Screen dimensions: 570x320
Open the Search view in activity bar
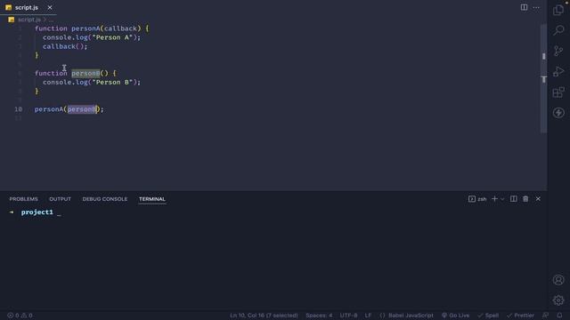click(558, 30)
